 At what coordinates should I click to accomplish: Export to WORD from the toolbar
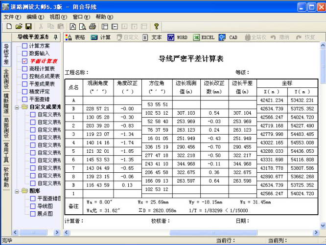click(x=177, y=37)
